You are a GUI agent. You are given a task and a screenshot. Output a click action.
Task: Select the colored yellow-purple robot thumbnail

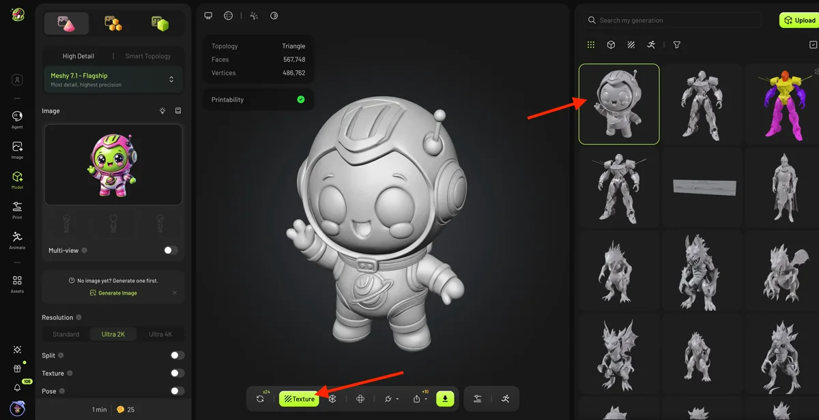782,104
